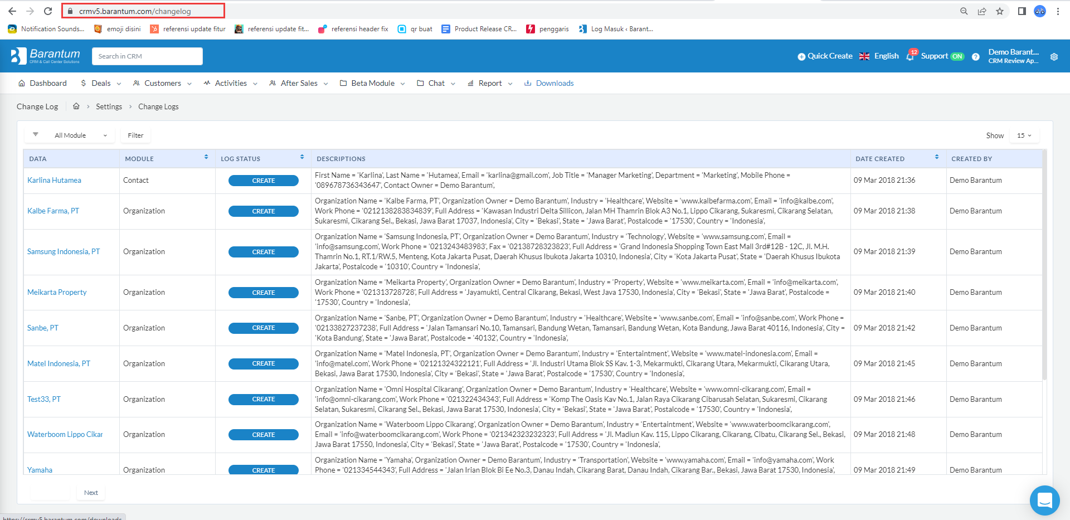Click the browser back arrow

pyautogui.click(x=12, y=11)
